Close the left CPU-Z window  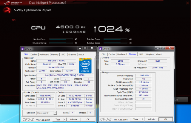click(x=92, y=48)
